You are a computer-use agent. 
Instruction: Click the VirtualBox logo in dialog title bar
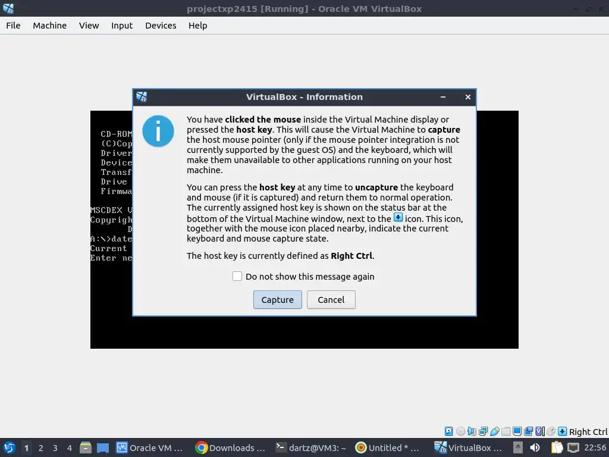pyautogui.click(x=142, y=97)
